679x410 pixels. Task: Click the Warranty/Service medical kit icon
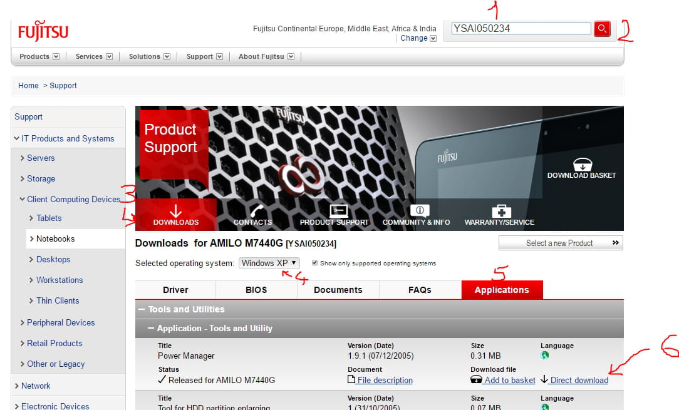[502, 211]
